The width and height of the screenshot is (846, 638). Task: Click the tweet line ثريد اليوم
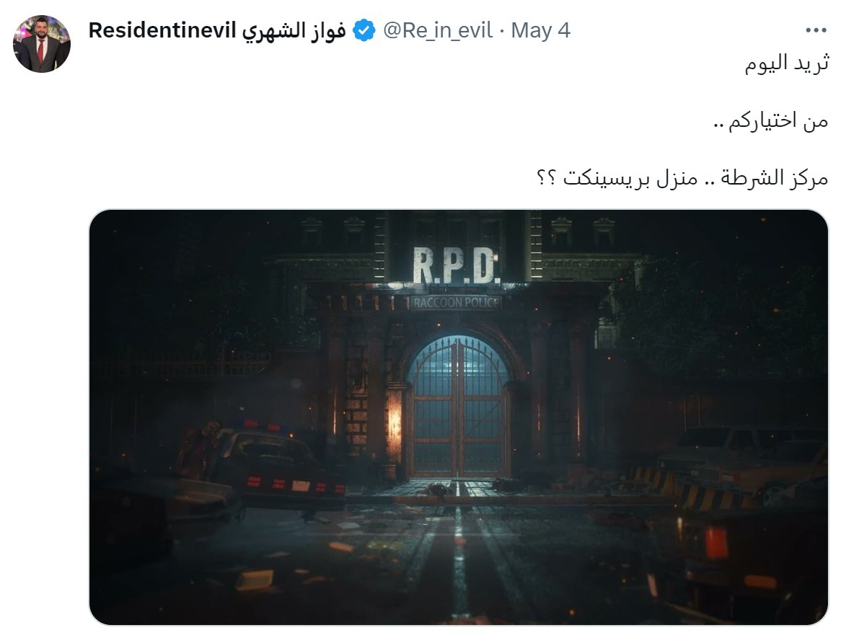(x=787, y=63)
